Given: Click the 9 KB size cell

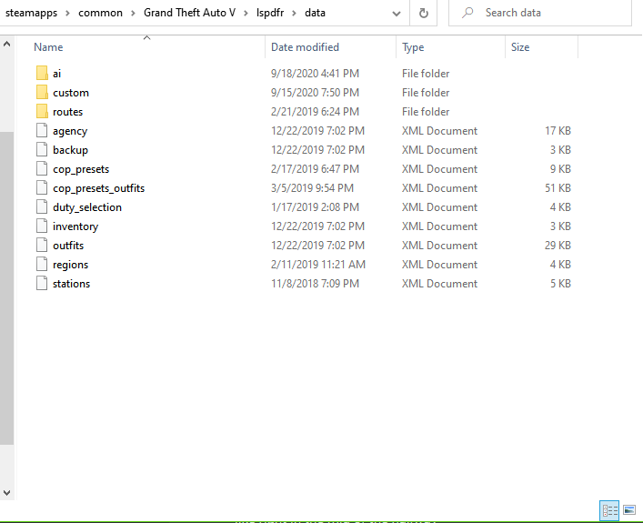Looking at the screenshot, I should click(560, 168).
